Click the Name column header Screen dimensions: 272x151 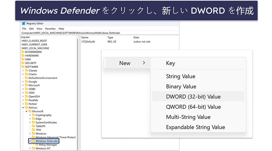[85, 37]
